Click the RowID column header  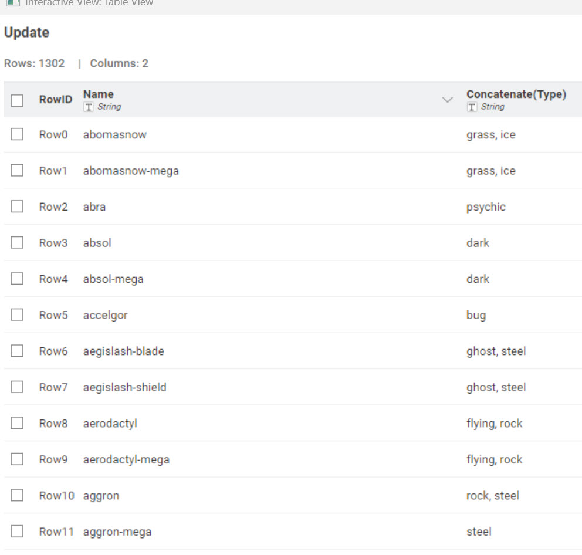(55, 100)
